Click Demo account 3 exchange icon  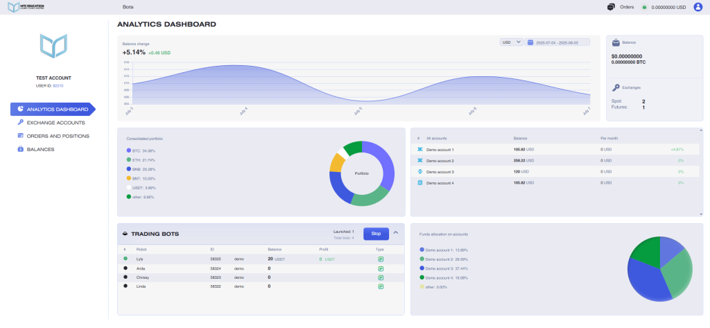click(x=419, y=171)
